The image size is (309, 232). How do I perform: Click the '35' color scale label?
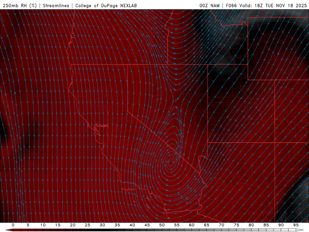click(117, 225)
